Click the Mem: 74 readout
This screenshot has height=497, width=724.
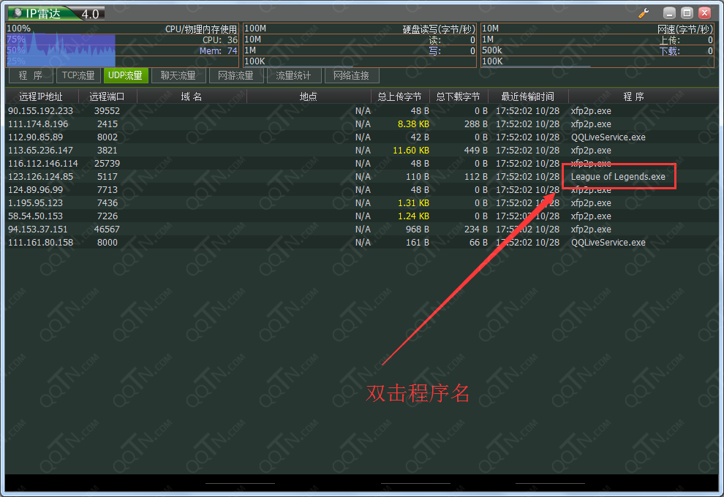coord(219,50)
